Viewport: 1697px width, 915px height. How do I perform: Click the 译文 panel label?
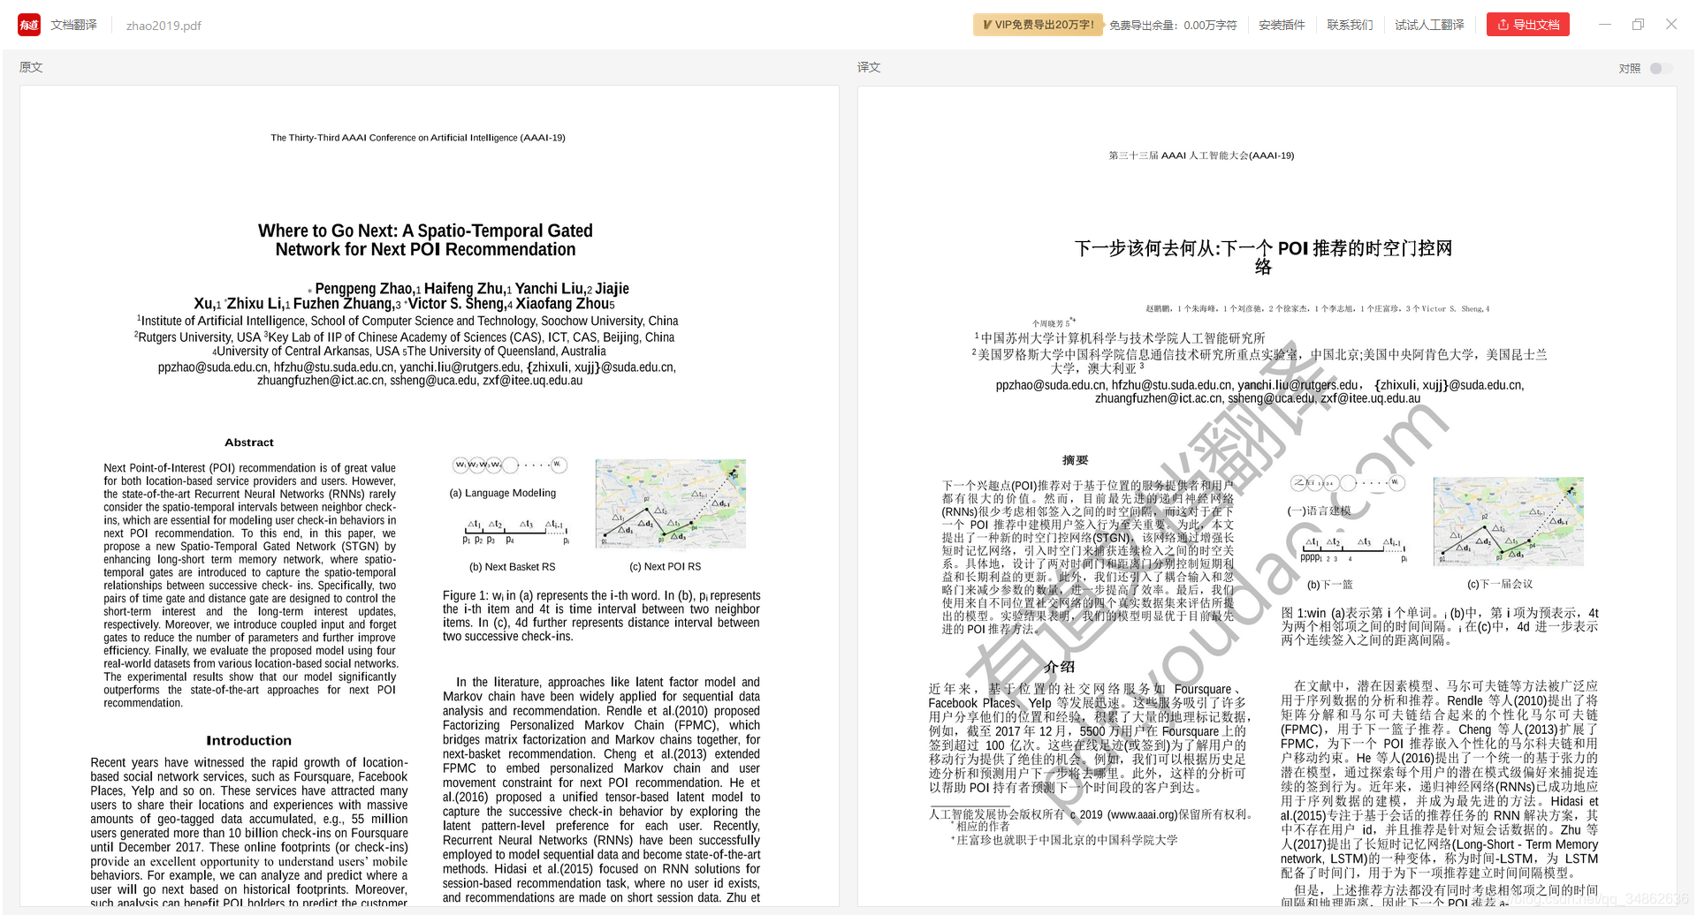point(869,67)
